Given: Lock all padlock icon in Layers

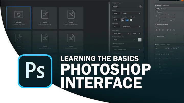Looking at the screenshot, I should pos(169,54).
